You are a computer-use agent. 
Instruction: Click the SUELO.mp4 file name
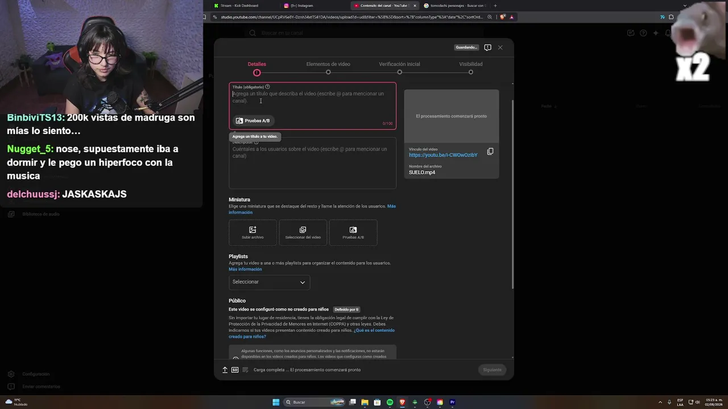coord(422,173)
